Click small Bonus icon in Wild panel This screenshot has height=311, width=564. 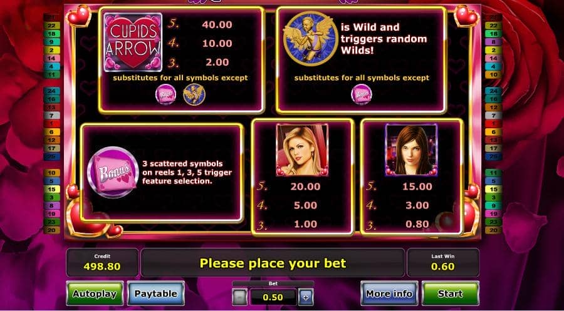(362, 95)
